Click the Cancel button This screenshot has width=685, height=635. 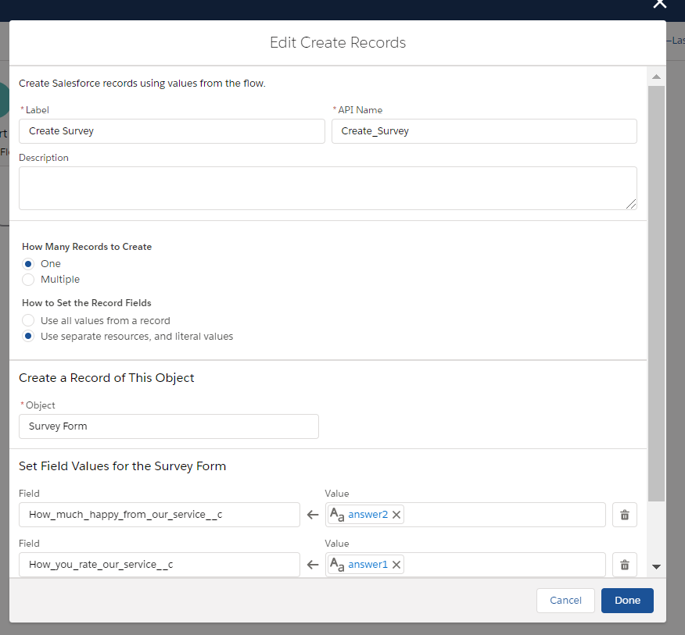pyautogui.click(x=565, y=601)
